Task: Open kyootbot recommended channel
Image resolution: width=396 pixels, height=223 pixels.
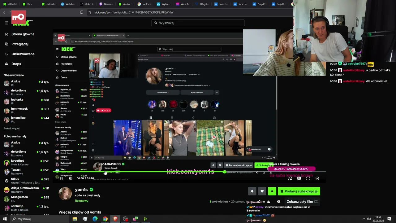Action: 26,162
